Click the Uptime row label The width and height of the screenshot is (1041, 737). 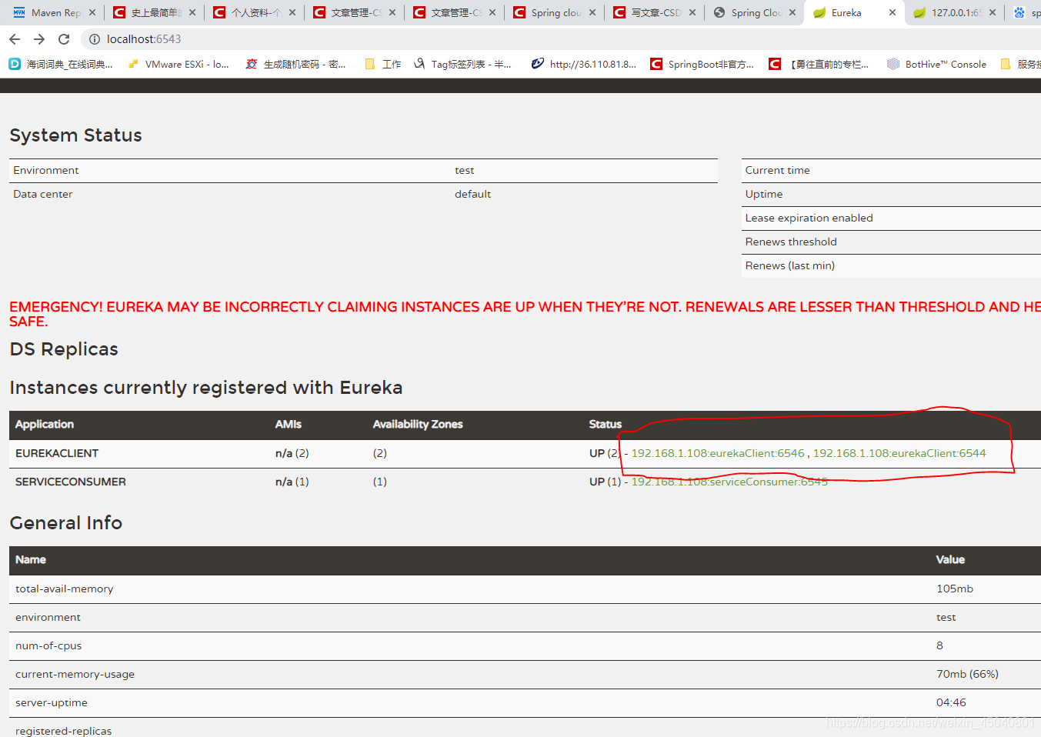pos(764,194)
